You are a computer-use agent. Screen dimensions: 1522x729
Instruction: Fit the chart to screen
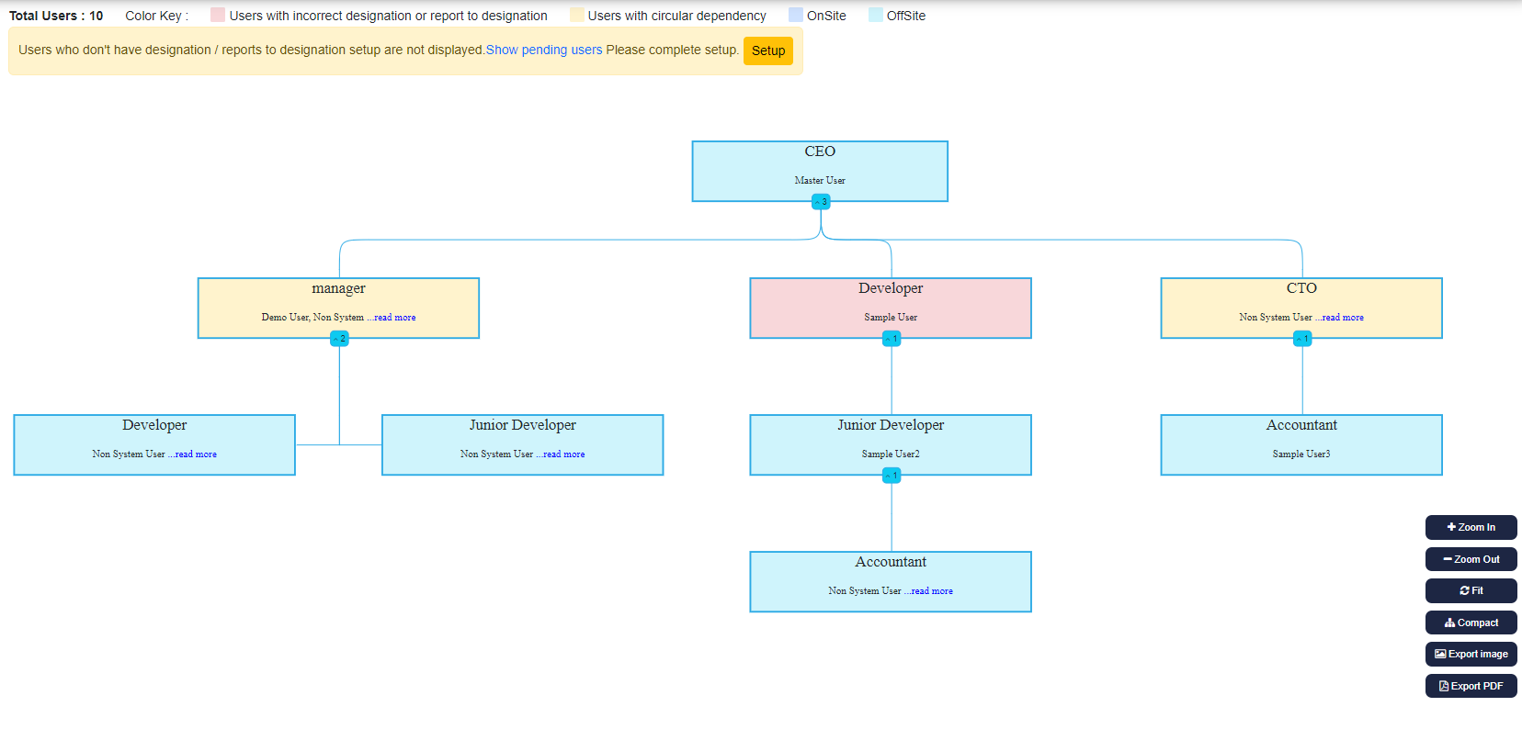point(1471,590)
